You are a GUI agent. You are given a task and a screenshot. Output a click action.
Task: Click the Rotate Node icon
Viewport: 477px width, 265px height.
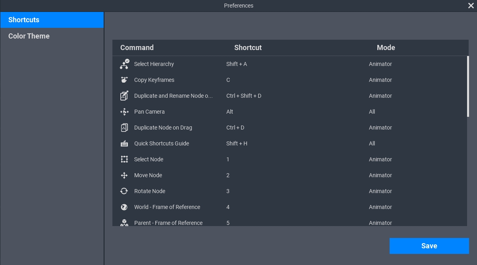point(124,191)
